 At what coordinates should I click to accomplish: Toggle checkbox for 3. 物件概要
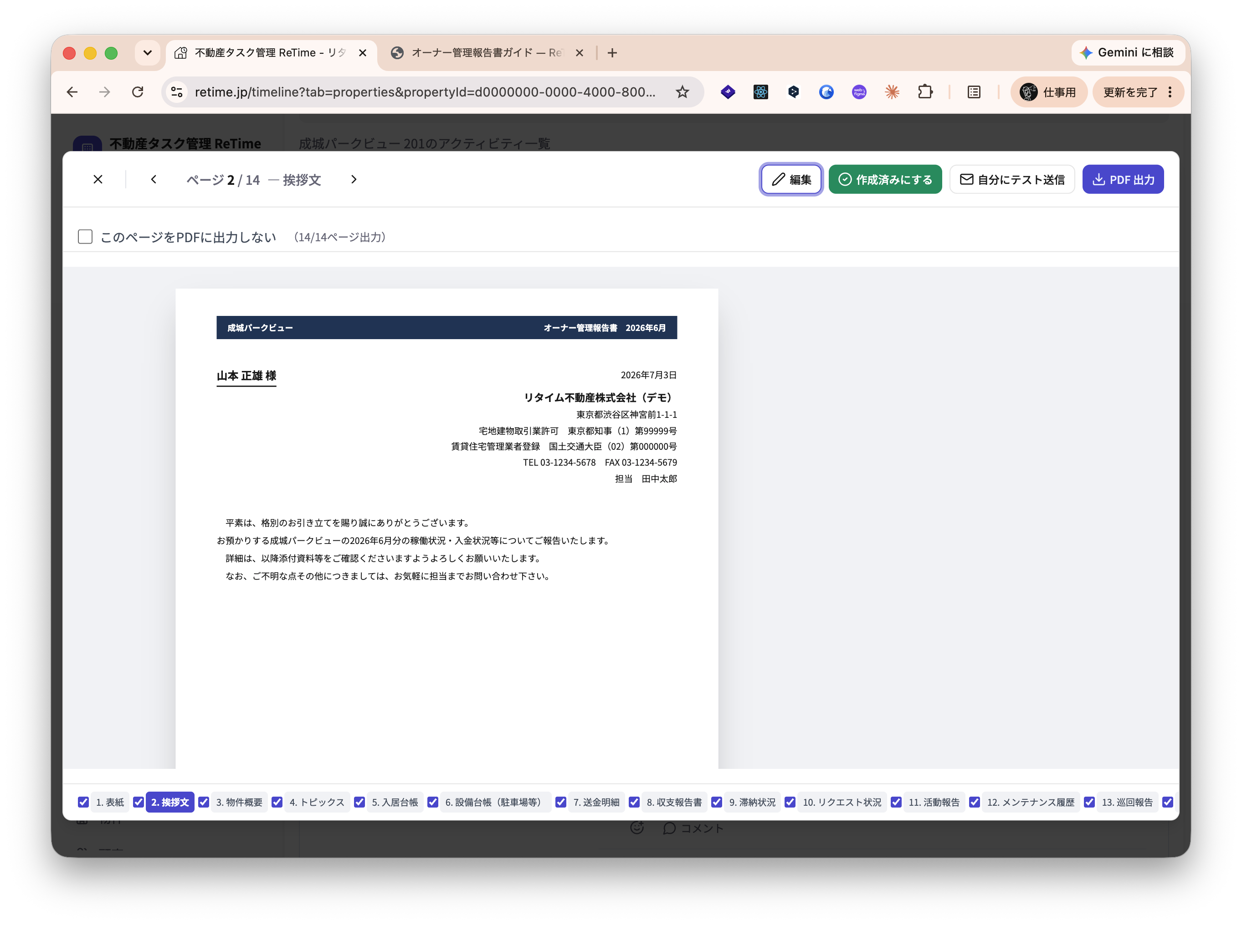click(x=204, y=802)
